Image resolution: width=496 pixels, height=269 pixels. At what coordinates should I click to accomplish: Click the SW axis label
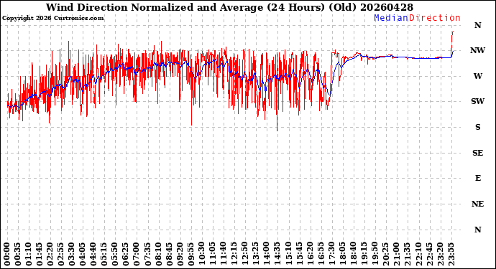click(x=477, y=101)
